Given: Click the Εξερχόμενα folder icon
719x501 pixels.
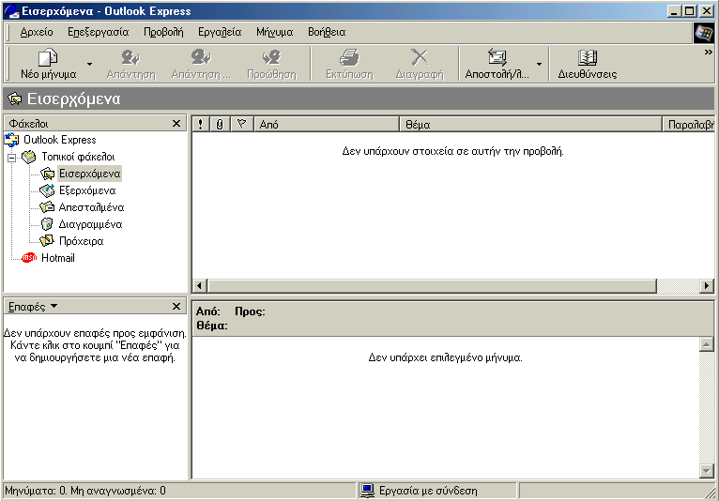Looking at the screenshot, I should 47,190.
